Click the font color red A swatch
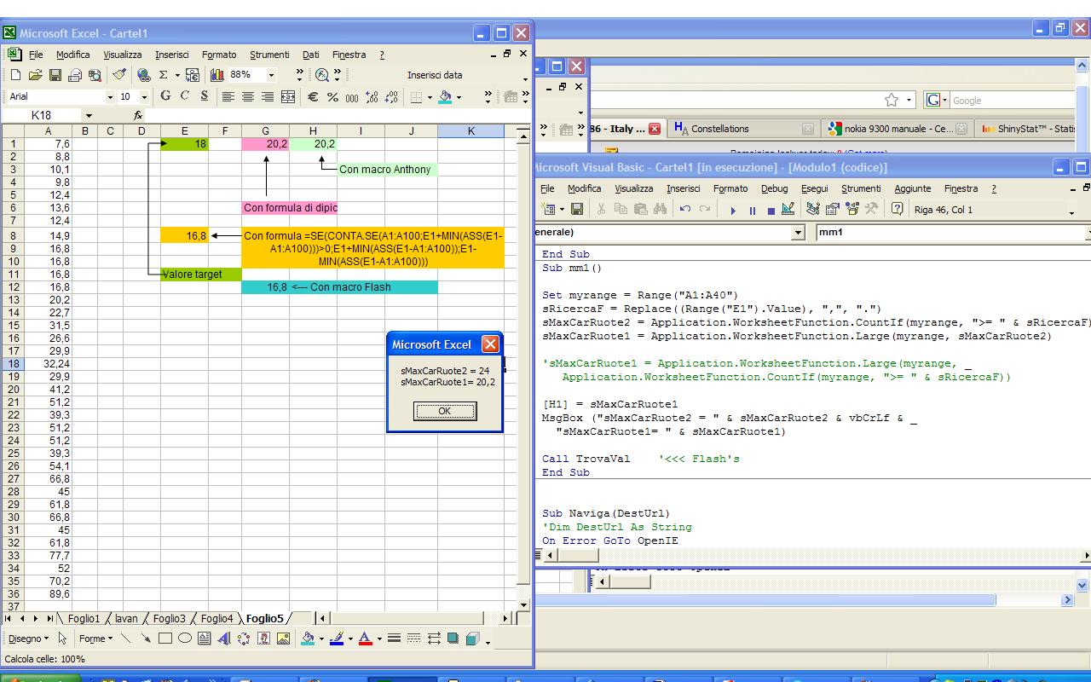 [365, 639]
